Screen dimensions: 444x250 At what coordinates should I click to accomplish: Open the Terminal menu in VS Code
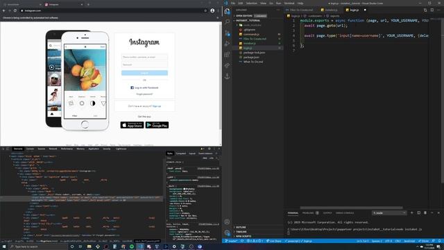(289, 3)
